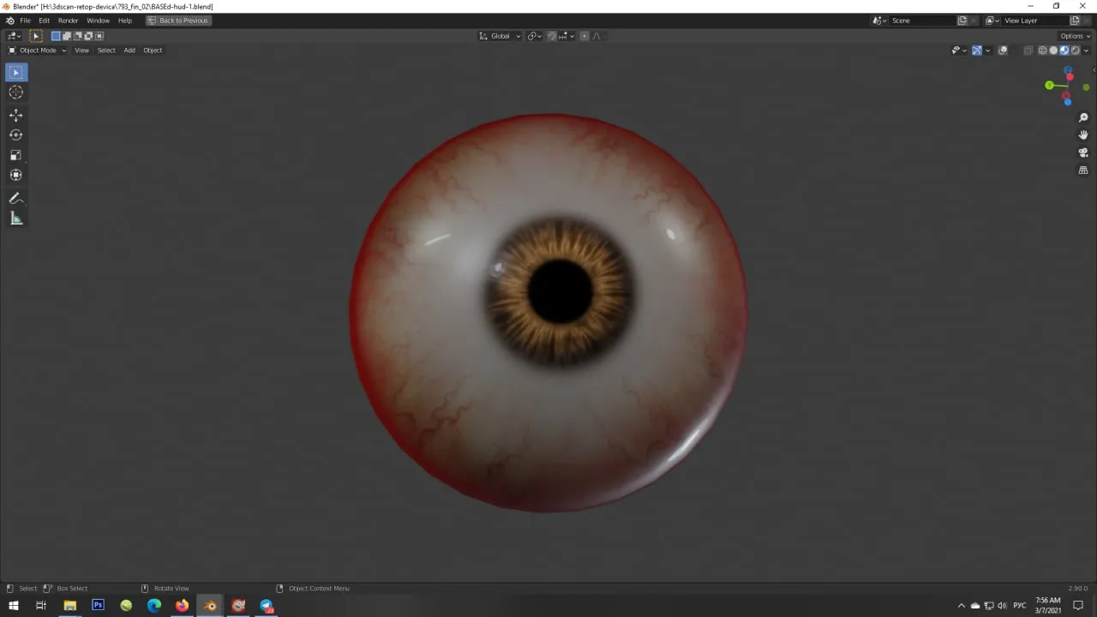Viewport: 1097px width, 617px height.
Task: Select the Measure tool
Action: 15,219
